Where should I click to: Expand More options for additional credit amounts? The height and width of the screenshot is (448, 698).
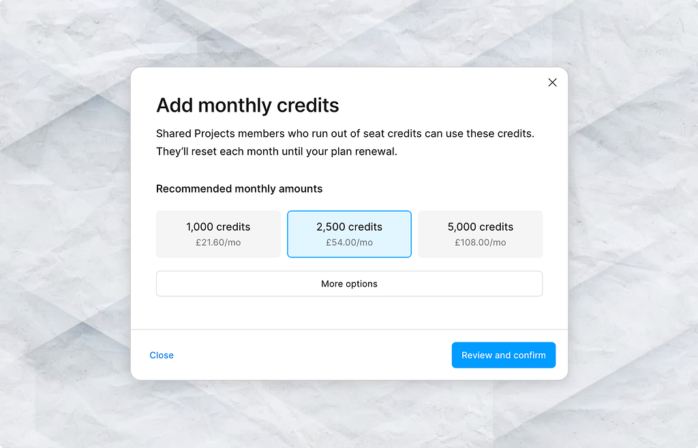tap(349, 283)
